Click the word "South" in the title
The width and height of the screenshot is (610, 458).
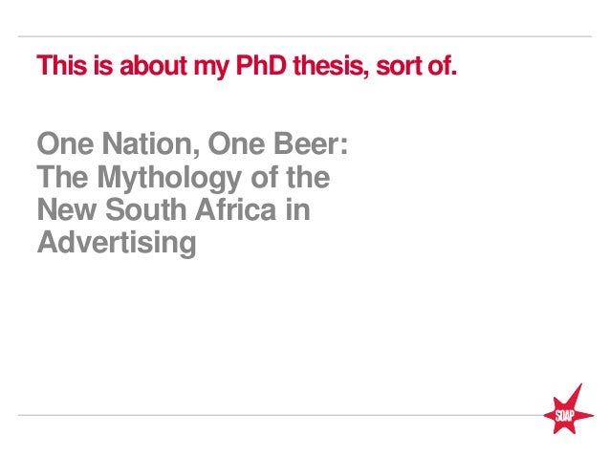(140, 210)
